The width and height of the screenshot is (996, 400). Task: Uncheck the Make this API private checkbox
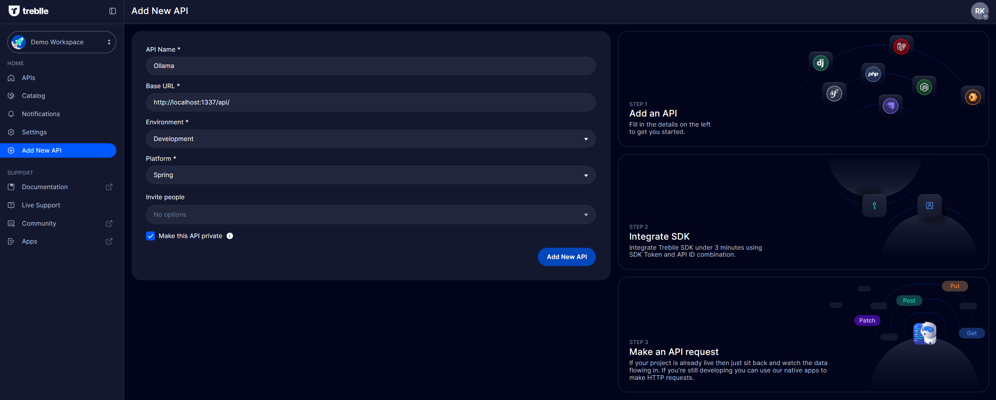(x=151, y=236)
